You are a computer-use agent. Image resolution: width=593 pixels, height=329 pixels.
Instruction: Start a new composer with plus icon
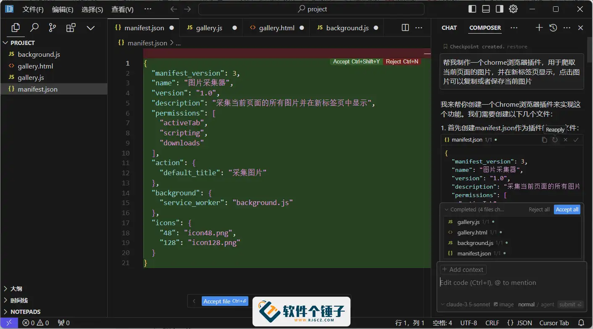click(x=539, y=28)
